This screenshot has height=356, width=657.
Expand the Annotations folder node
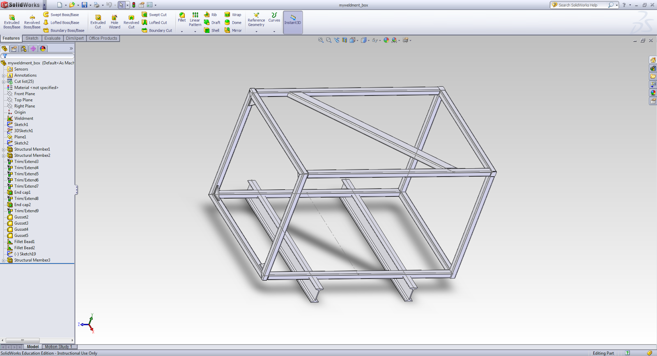pos(4,76)
